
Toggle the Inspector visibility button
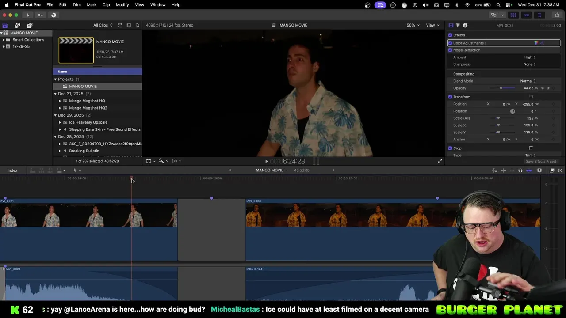pos(539,15)
